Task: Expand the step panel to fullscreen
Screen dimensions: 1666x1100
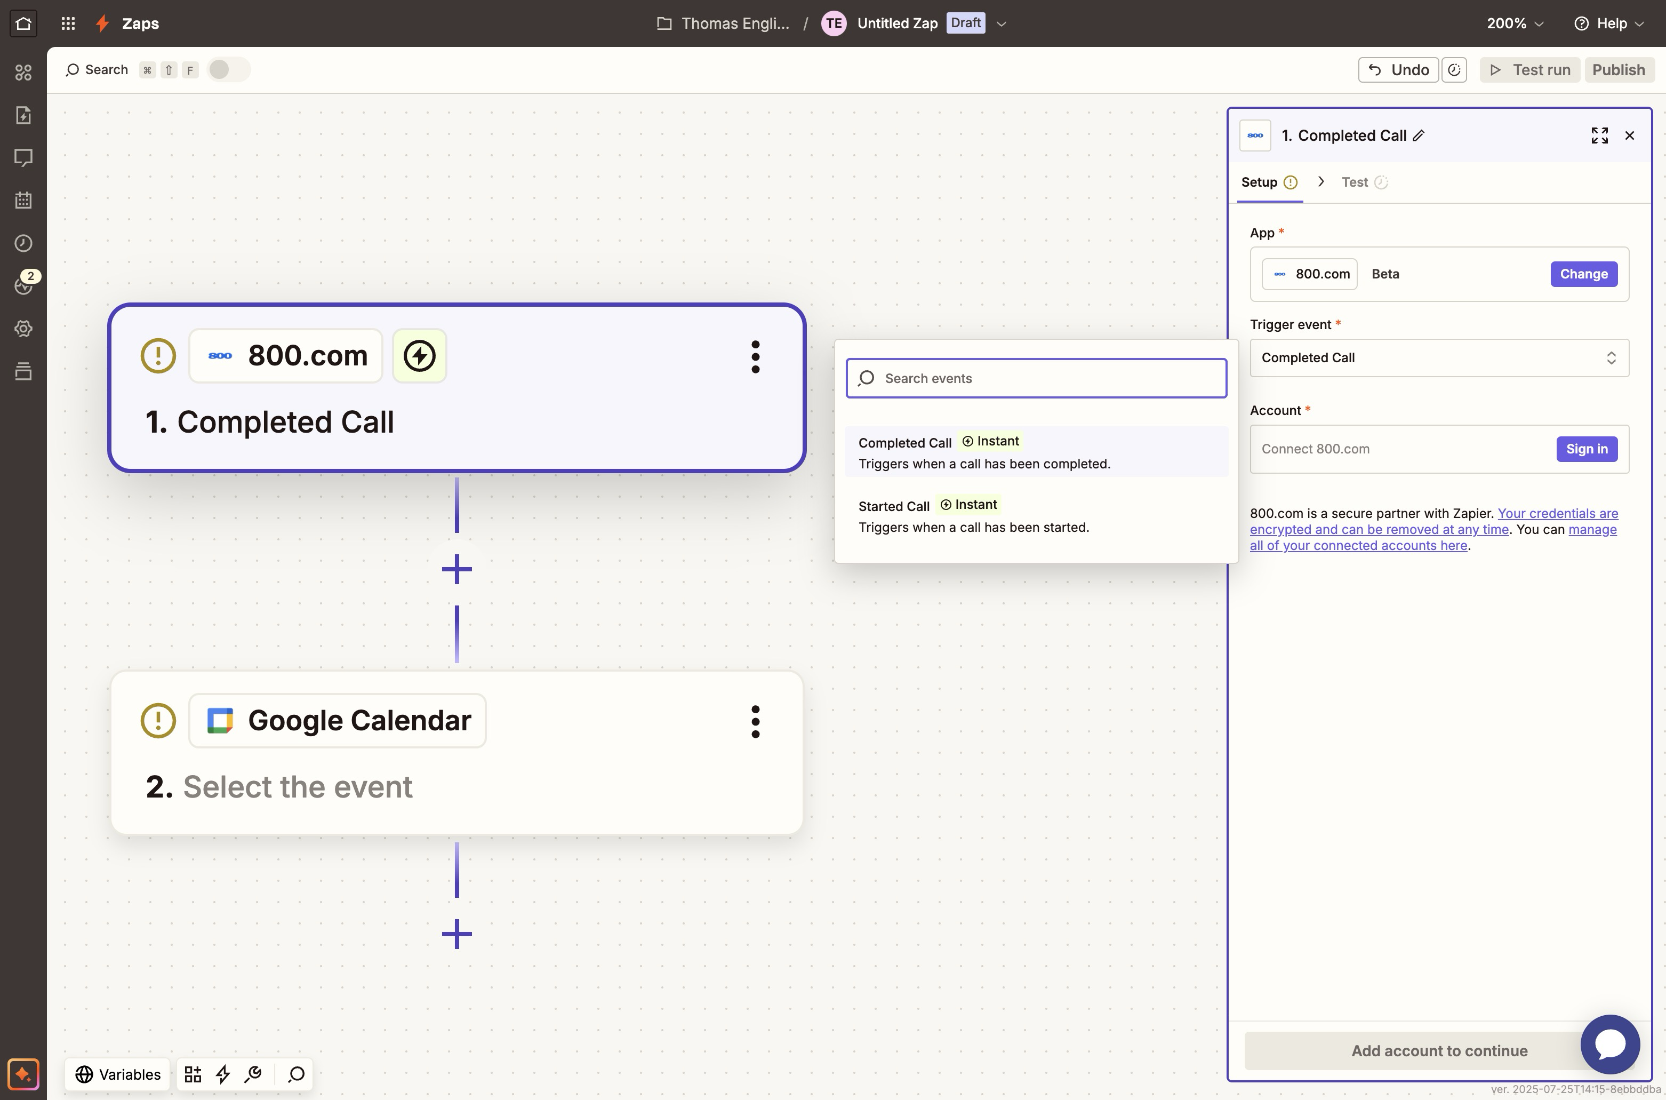Action: point(1599,135)
